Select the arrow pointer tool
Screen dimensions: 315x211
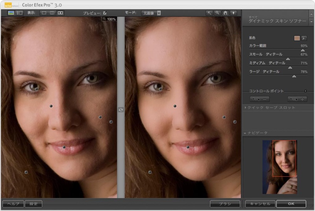[209, 13]
